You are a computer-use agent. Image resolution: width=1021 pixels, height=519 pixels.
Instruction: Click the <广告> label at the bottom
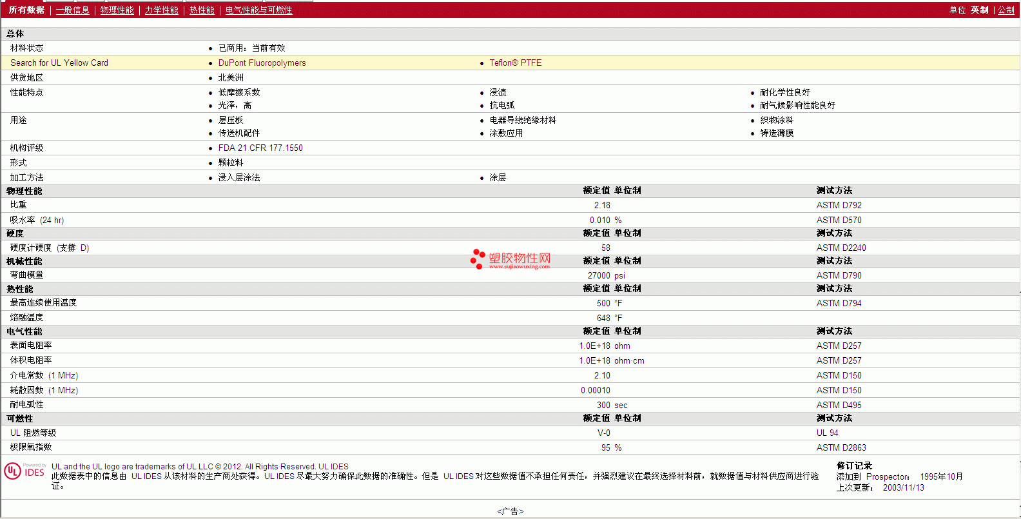pos(510,512)
